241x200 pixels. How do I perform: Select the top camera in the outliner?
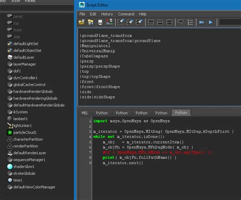[x=16, y=23]
